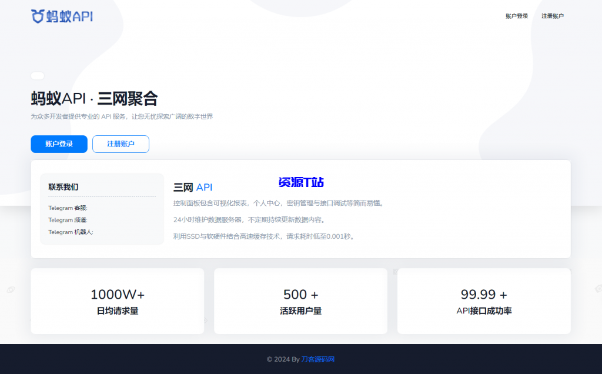The width and height of the screenshot is (602, 374).
Task: Click the 资源T站 watermark text
Action: click(x=300, y=183)
